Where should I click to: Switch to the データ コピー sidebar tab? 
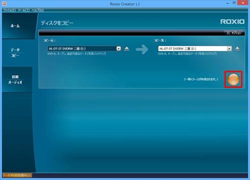click(x=17, y=52)
